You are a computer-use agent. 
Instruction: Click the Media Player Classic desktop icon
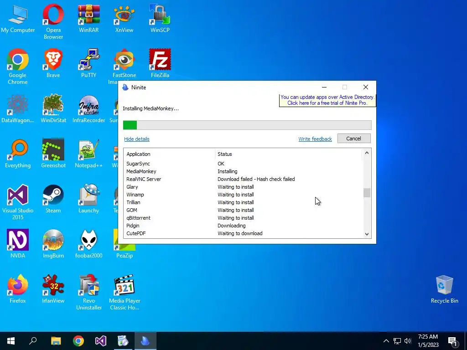[x=125, y=292]
